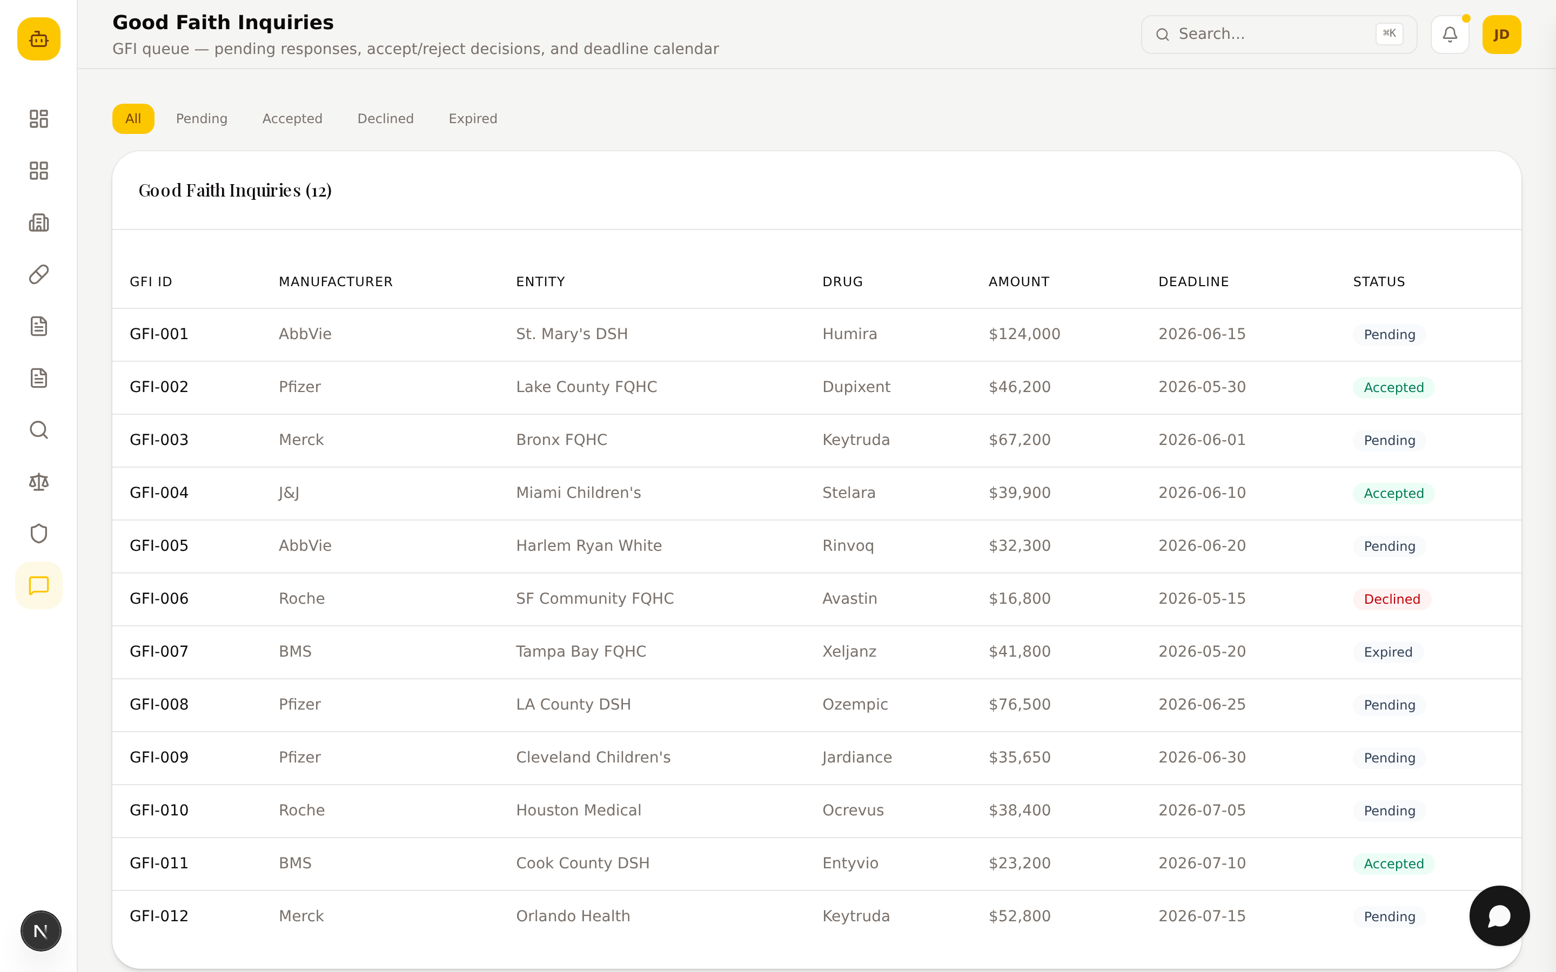
Task: Open row GFI-004
Action: 816,493
